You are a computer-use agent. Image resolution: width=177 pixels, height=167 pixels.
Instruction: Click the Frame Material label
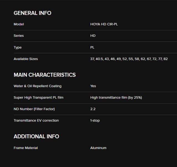26,148
